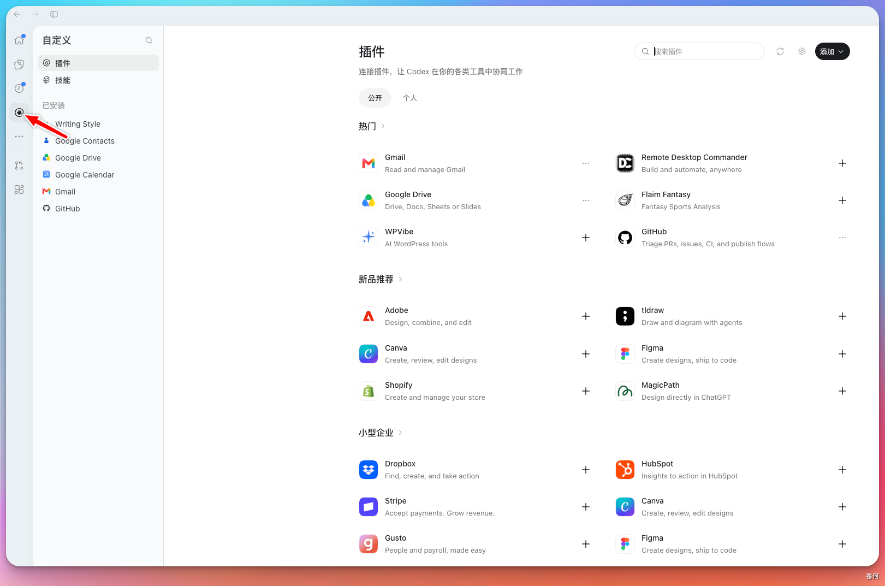Expand the 小型企业 section chevron

coord(401,433)
